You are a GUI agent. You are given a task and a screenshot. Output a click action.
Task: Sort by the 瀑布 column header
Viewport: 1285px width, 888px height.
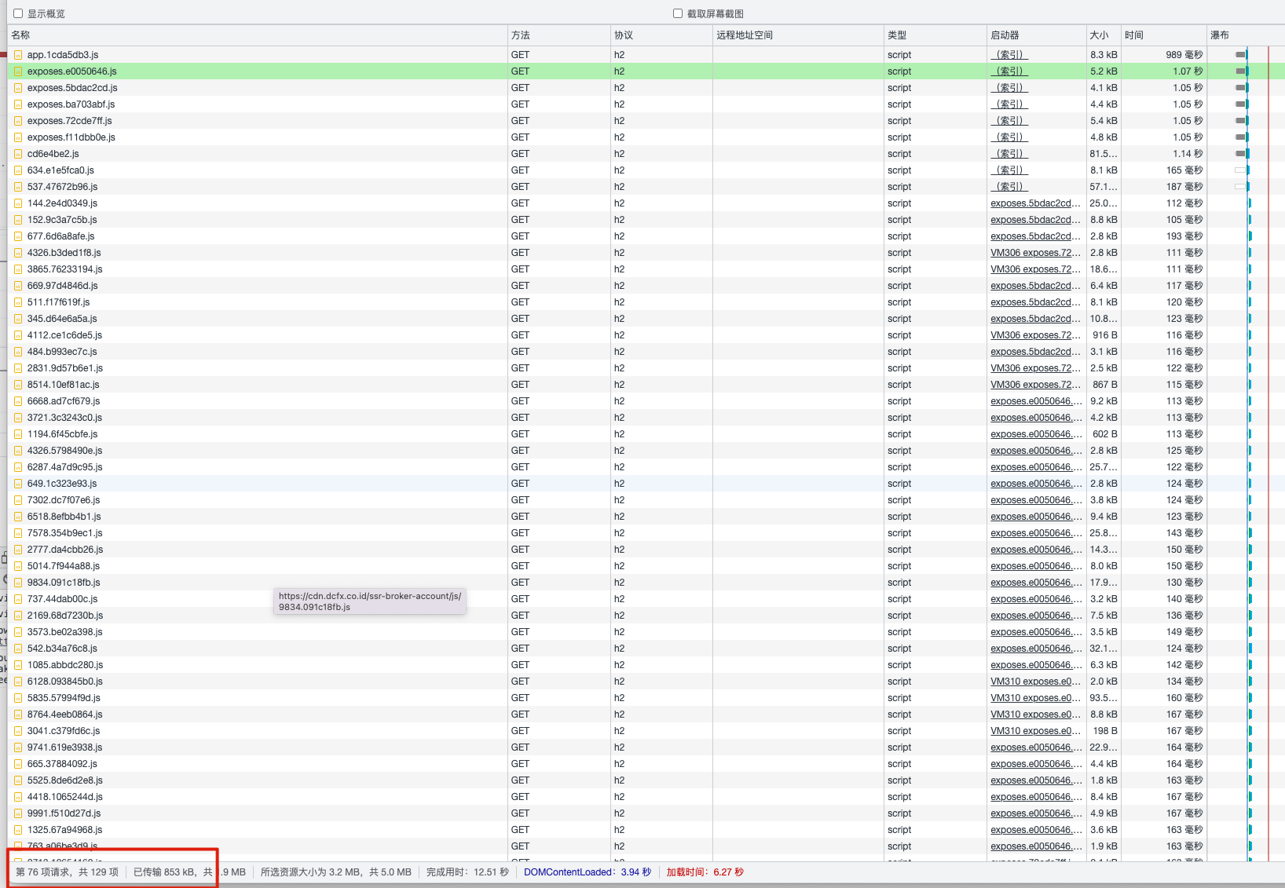click(1246, 35)
